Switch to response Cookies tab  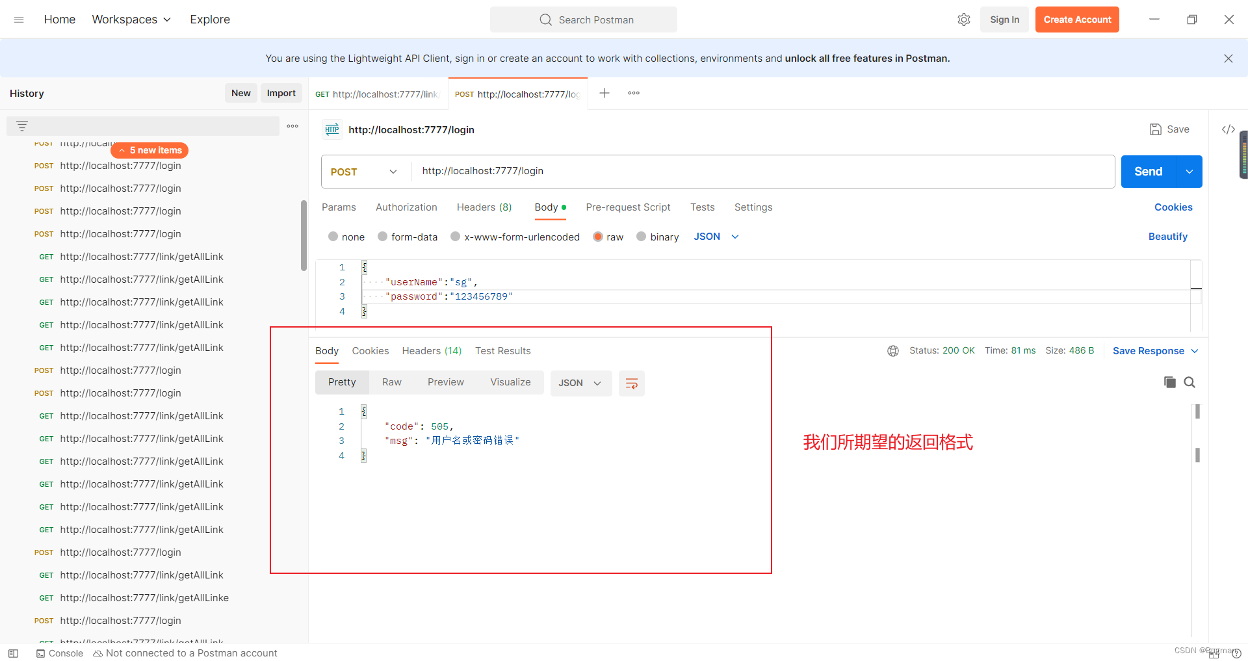[x=370, y=351]
